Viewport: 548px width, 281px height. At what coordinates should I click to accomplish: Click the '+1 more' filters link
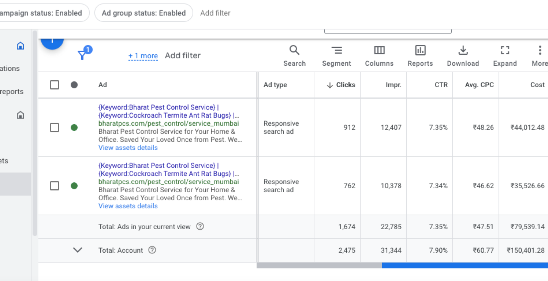[143, 56]
